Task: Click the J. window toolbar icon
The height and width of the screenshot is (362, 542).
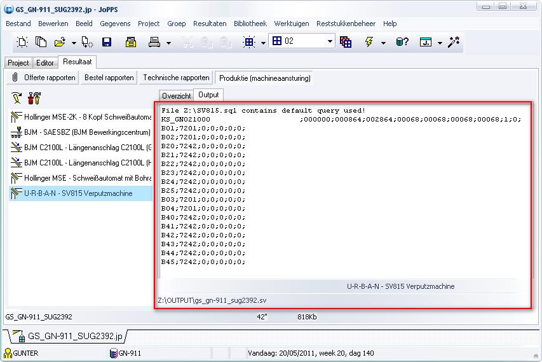Action: (x=426, y=42)
